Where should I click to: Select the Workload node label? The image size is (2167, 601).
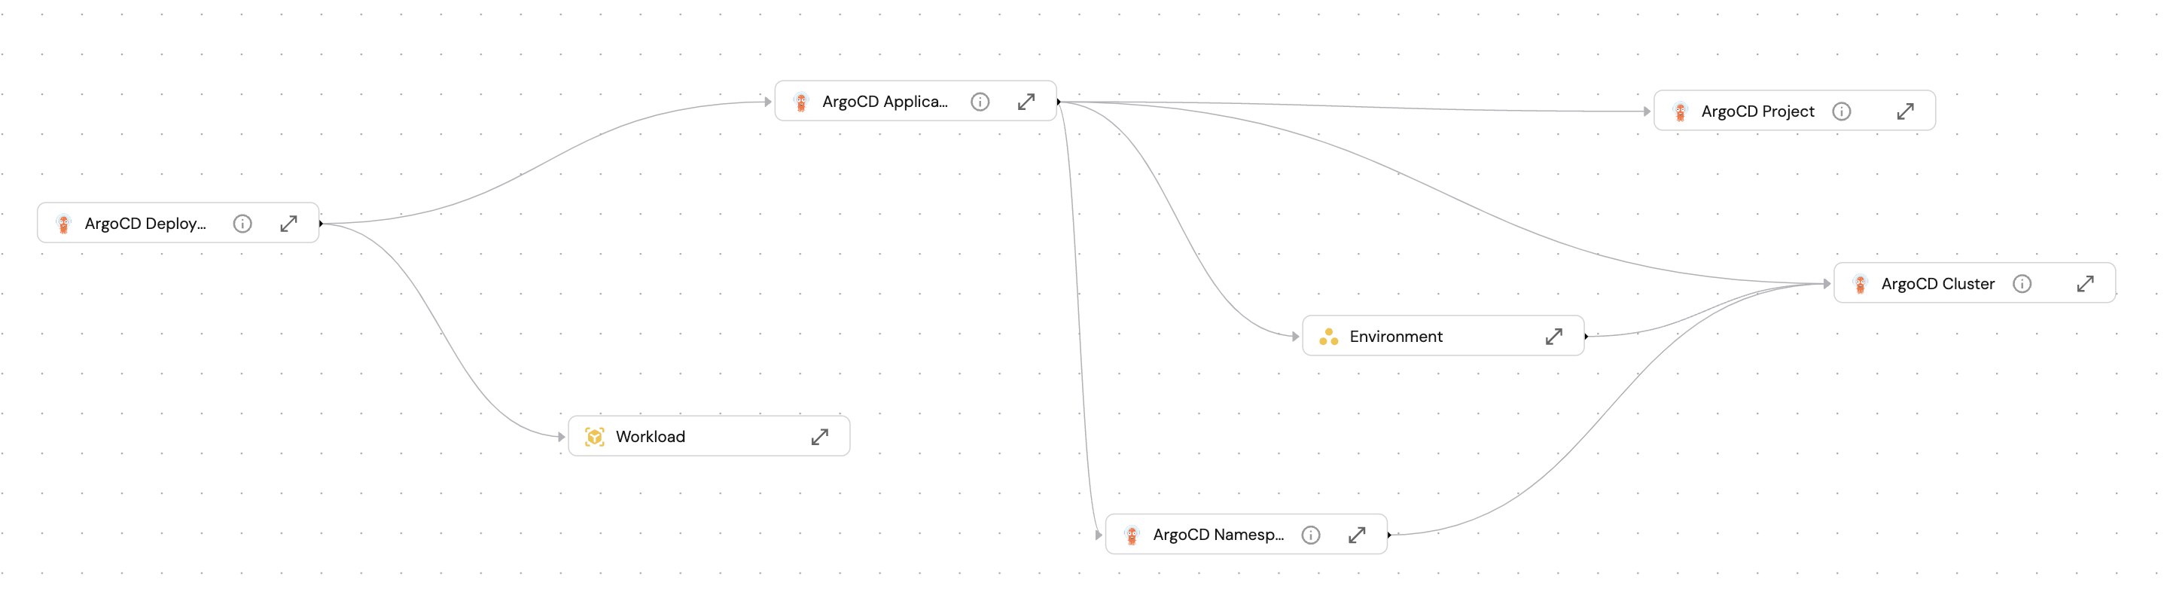point(651,437)
